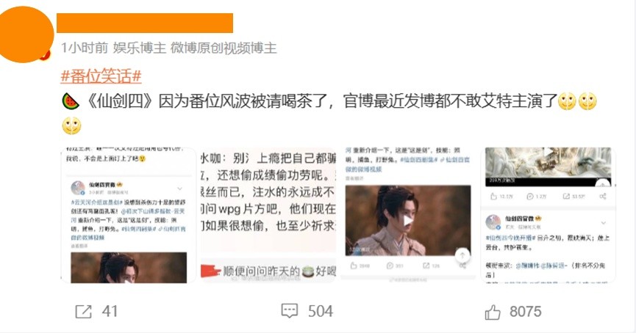Click comment icon inside the fourth thumbnail
Screen dimensions: 636x333
coord(529,197)
